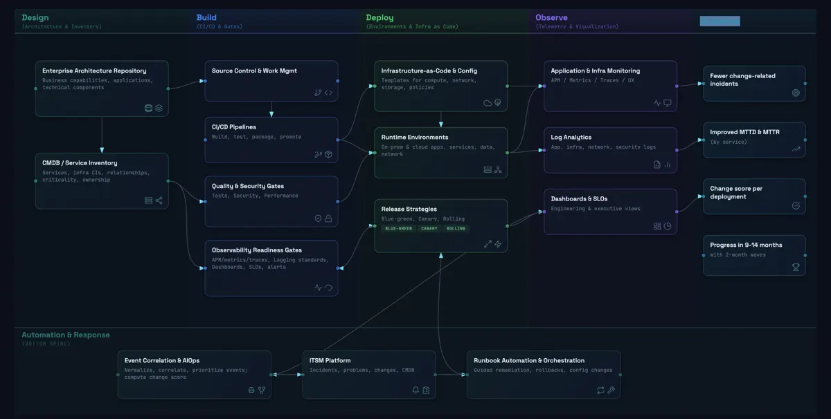This screenshot has width=831, height=419.
Task: Click the cloud icon in Infrastructure-as-Code card
Action: pos(488,103)
